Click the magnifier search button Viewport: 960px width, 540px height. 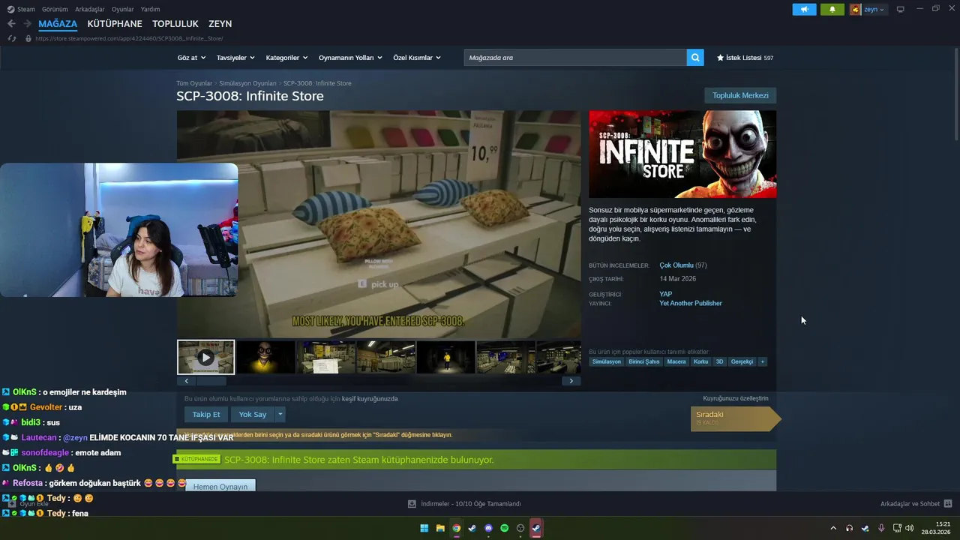pos(695,57)
